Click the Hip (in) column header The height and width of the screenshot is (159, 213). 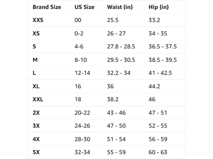tap(159, 7)
